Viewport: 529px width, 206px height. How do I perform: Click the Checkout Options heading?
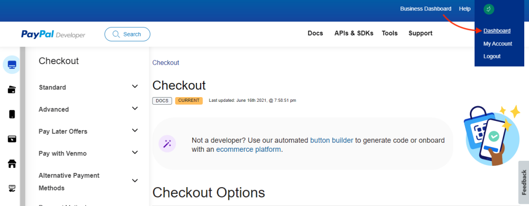coord(209,193)
